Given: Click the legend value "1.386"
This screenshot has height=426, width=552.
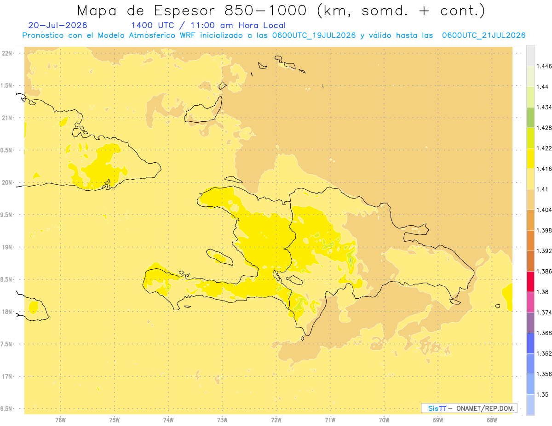Looking at the screenshot, I should (545, 271).
